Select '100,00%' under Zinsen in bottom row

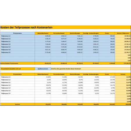107,104
